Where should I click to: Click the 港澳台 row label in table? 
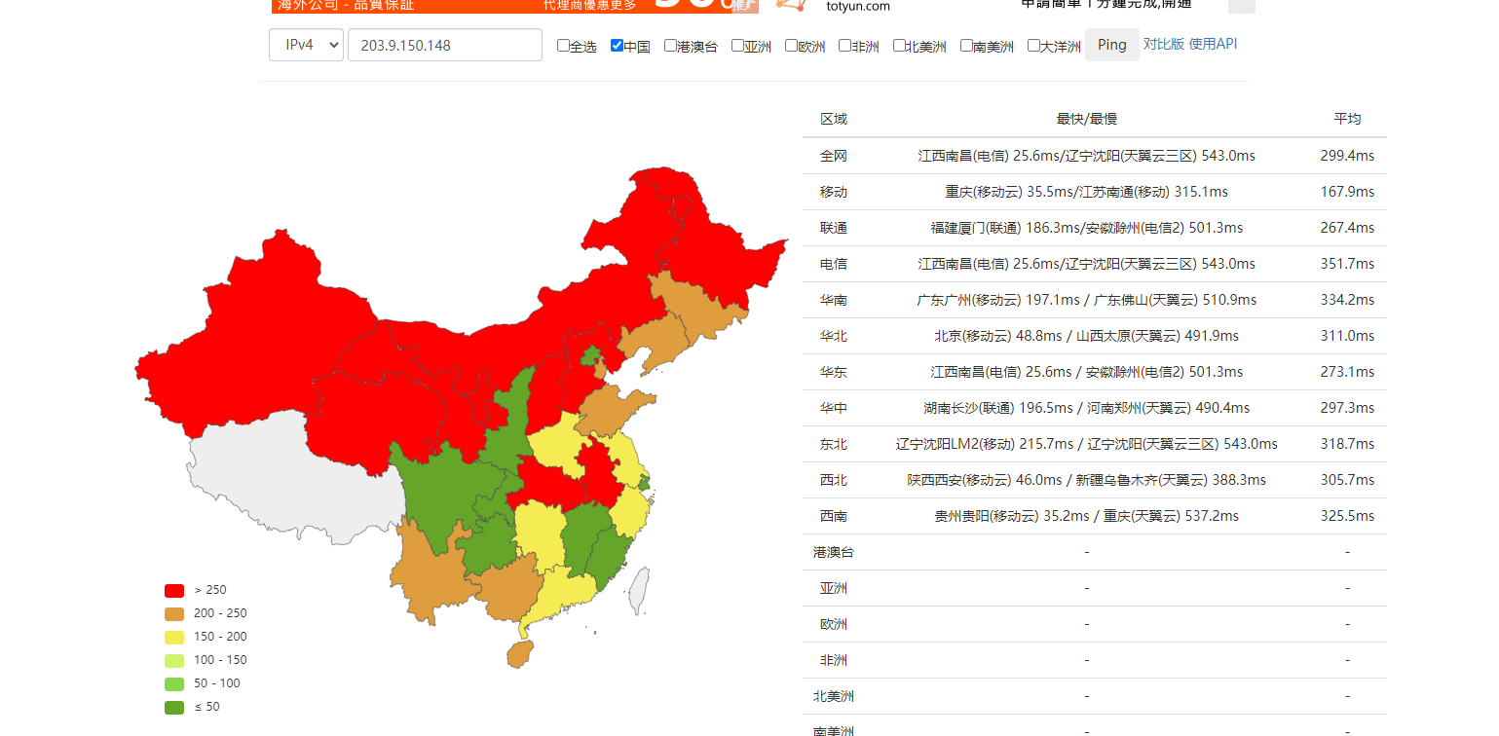(x=834, y=552)
